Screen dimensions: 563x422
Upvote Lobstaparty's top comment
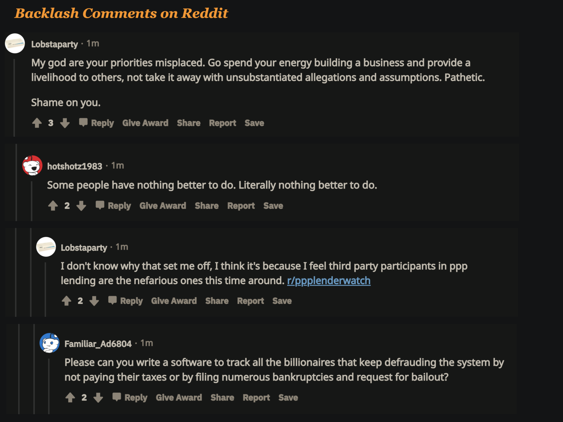[x=37, y=123]
